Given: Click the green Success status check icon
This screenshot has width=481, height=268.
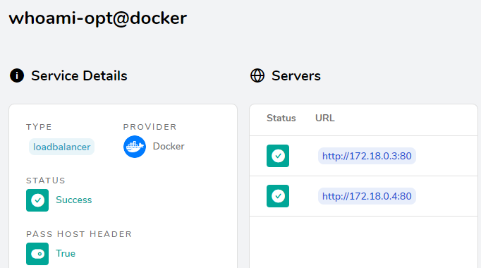Looking at the screenshot, I should point(37,200).
